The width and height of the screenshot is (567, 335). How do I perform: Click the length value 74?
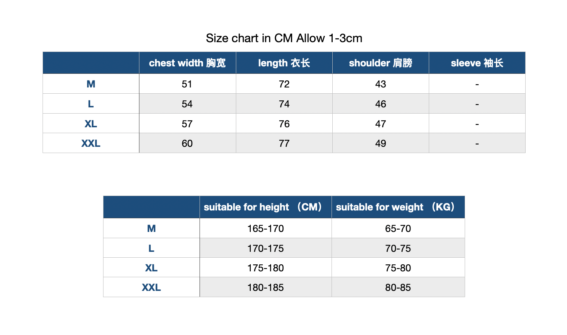click(284, 104)
